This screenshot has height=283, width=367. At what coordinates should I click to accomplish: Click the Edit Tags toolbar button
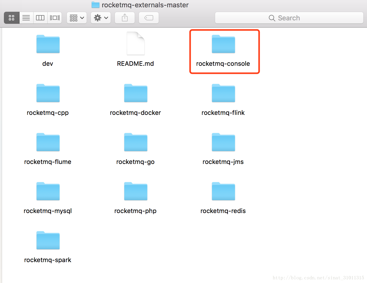149,18
